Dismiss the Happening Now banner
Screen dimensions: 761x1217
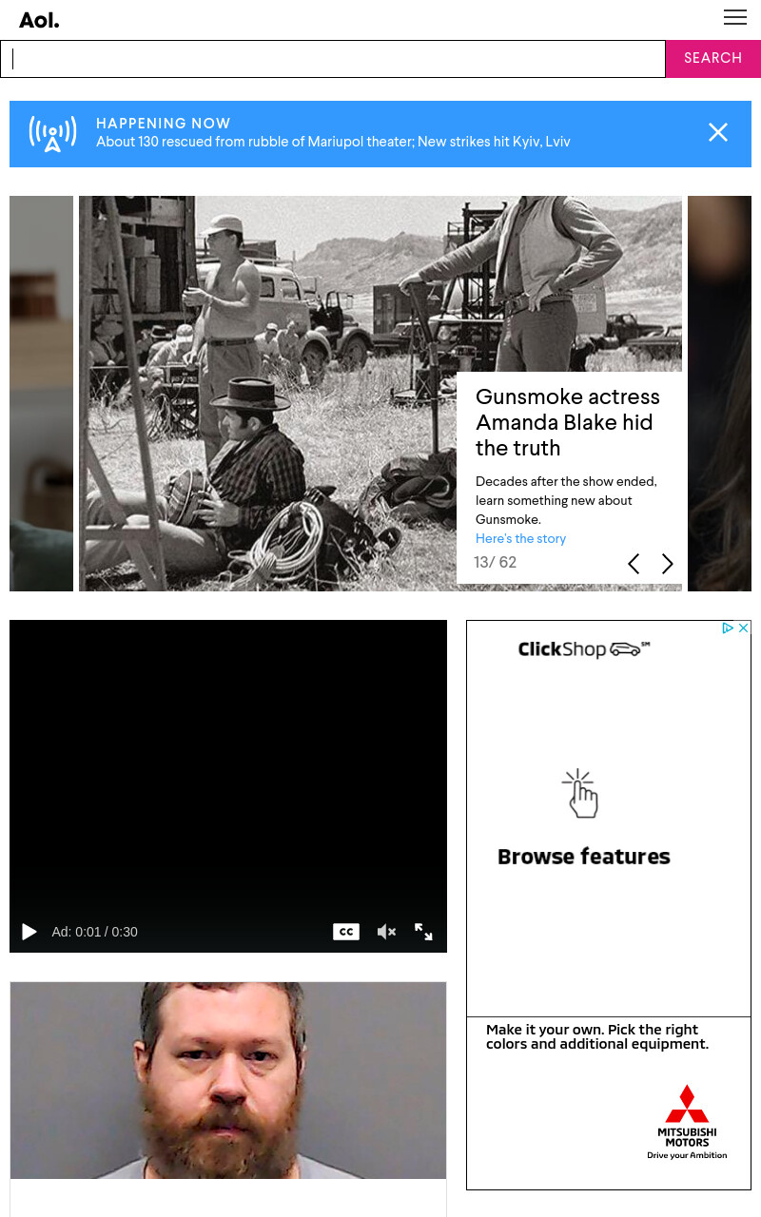click(718, 133)
